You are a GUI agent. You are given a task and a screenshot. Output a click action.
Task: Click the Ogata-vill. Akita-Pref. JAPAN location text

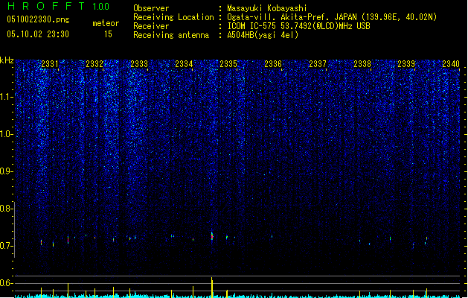point(332,17)
